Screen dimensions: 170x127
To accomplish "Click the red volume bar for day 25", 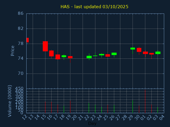I will click(108, 109).
